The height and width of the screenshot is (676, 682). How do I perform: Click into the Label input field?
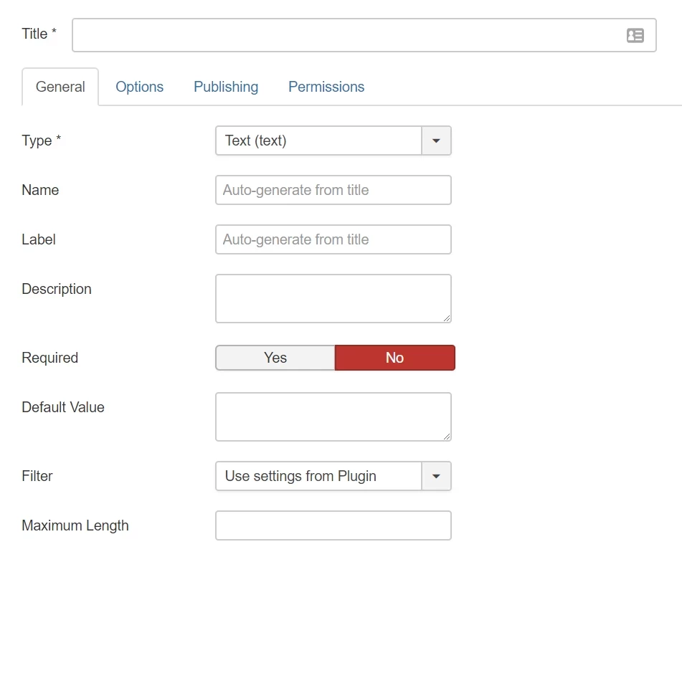coord(333,239)
